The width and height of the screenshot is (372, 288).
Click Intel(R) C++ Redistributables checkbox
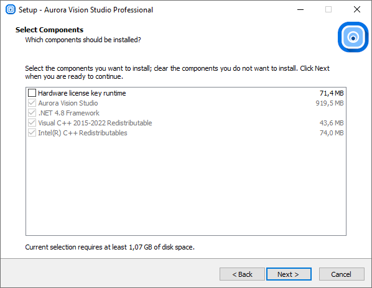coord(32,133)
